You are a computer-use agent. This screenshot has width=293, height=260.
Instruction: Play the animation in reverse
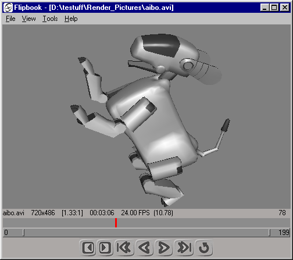pyautogui.click(x=145, y=247)
